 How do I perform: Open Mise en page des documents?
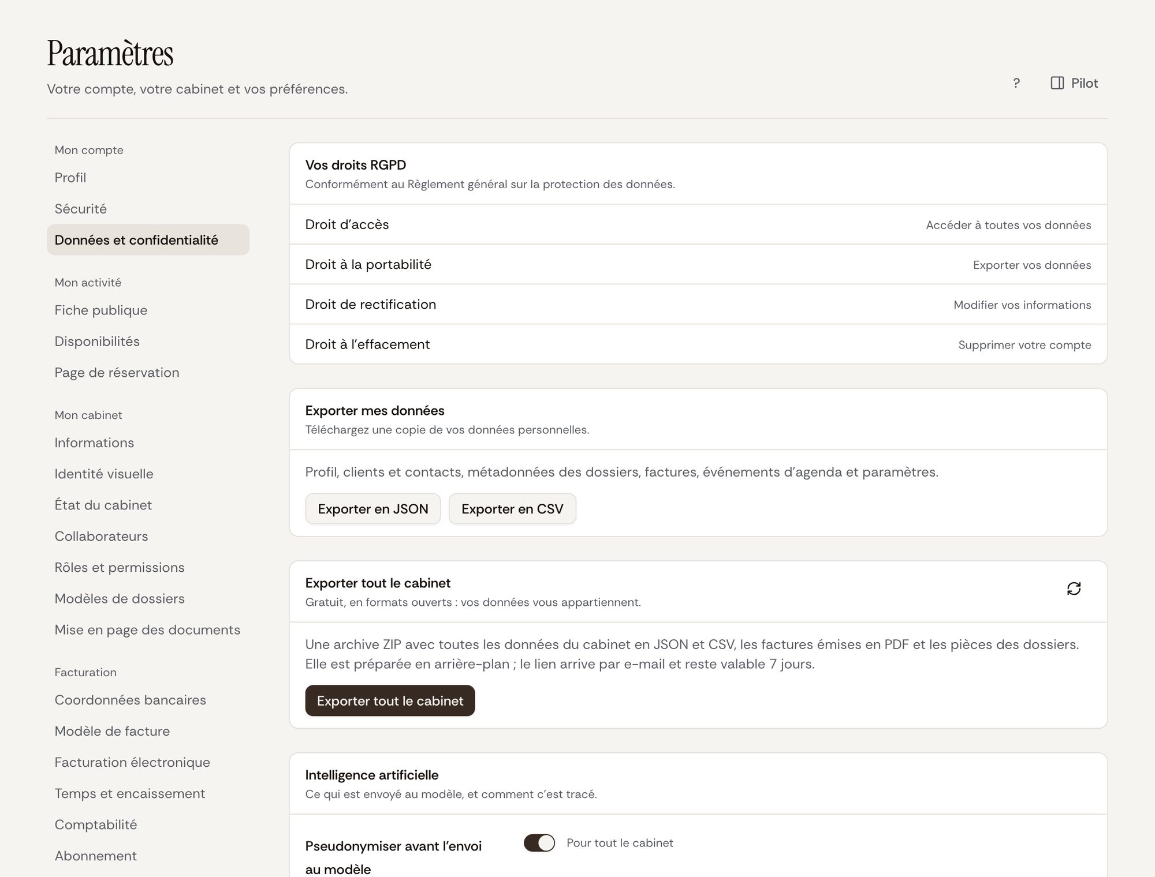148,630
